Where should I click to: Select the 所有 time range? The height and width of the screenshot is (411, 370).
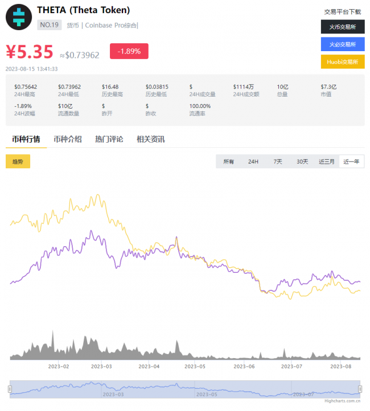click(x=229, y=161)
